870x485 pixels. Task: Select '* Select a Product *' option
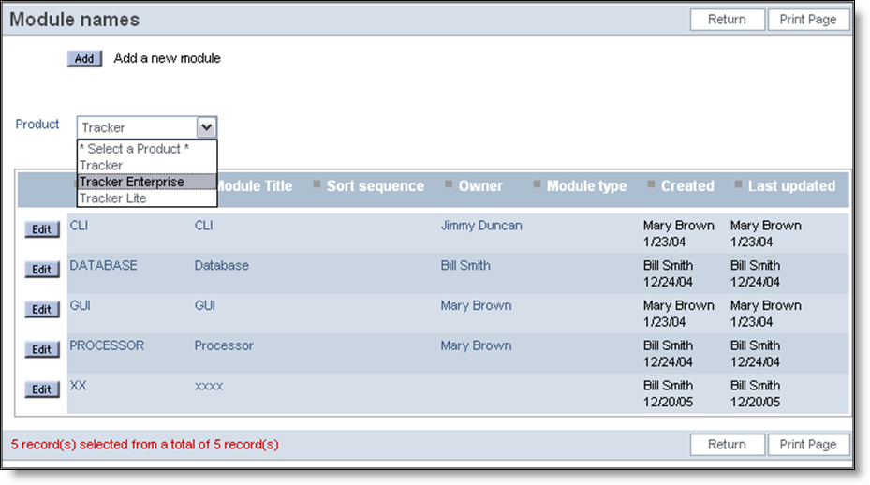[146, 149]
